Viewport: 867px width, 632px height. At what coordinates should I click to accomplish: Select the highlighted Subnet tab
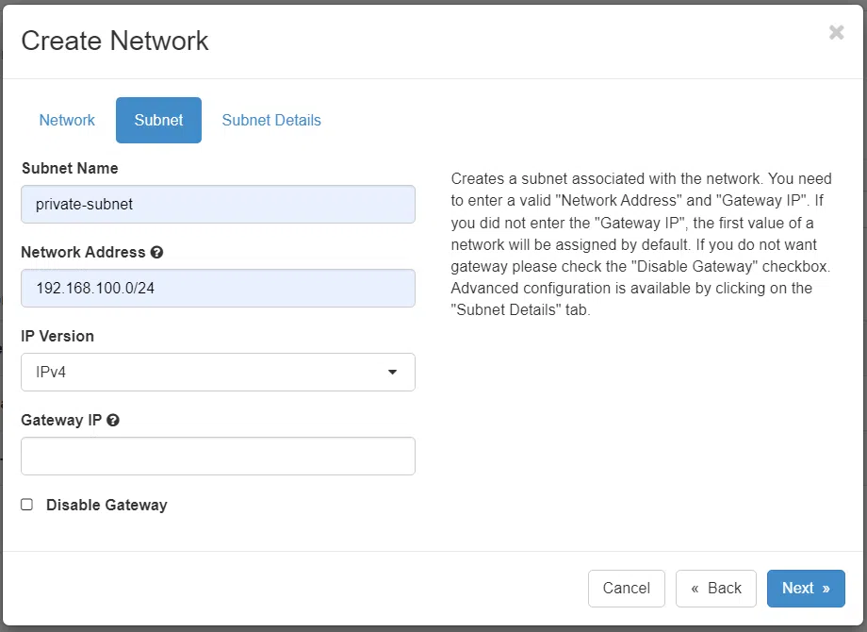(x=158, y=120)
